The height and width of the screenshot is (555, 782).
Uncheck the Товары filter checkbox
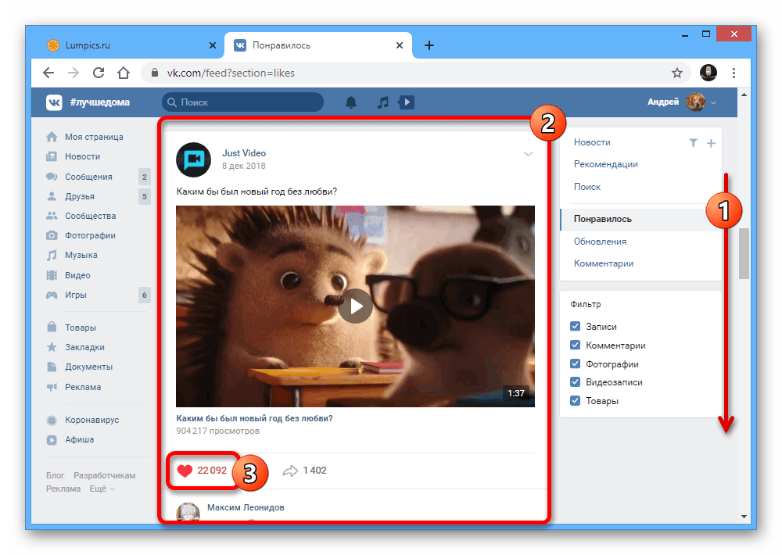575,400
